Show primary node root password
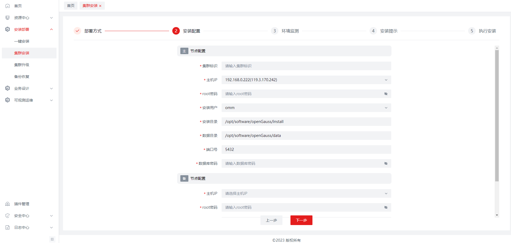 click(x=386, y=94)
